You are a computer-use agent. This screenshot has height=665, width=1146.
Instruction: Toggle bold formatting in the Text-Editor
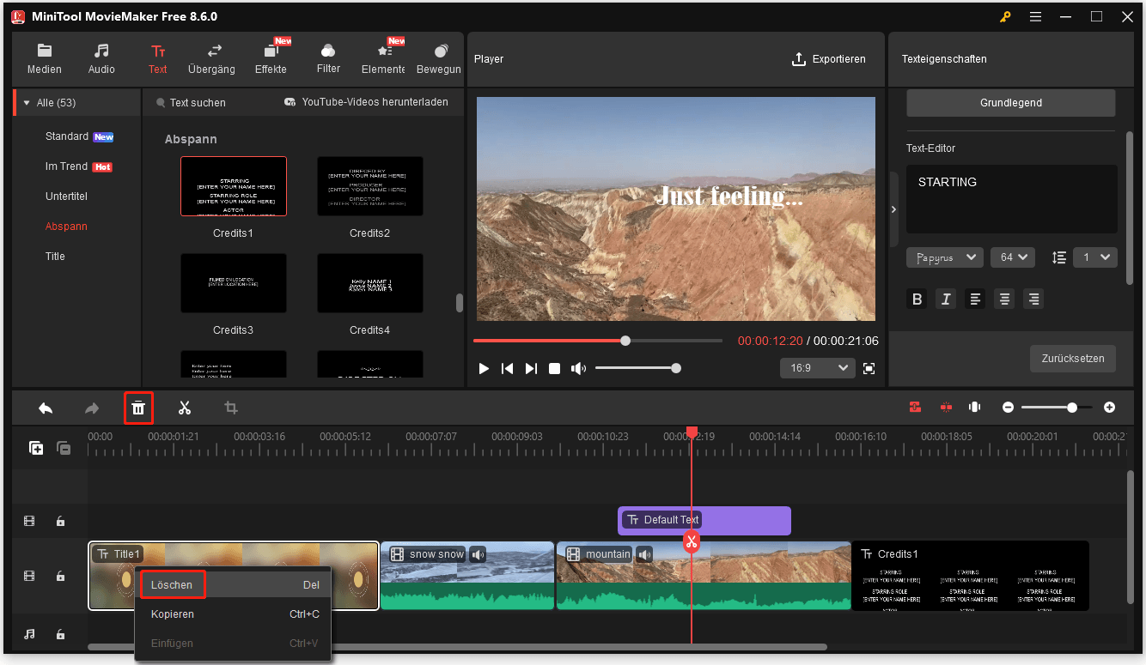coord(917,299)
